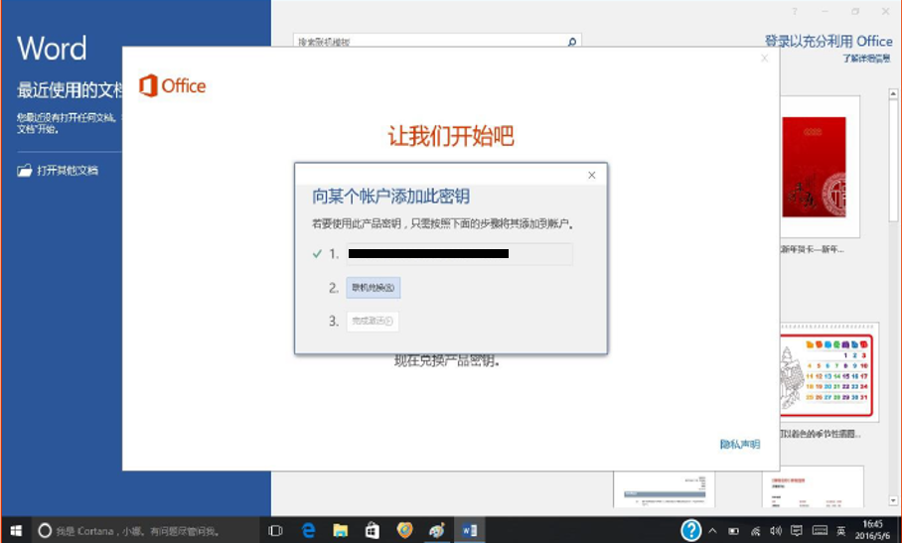
Task: Close the Office 让我们开始吧 window
Action: [765, 58]
